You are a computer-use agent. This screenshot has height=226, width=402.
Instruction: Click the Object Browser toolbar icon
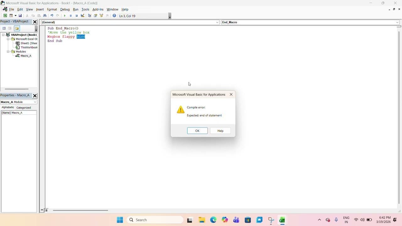101,16
